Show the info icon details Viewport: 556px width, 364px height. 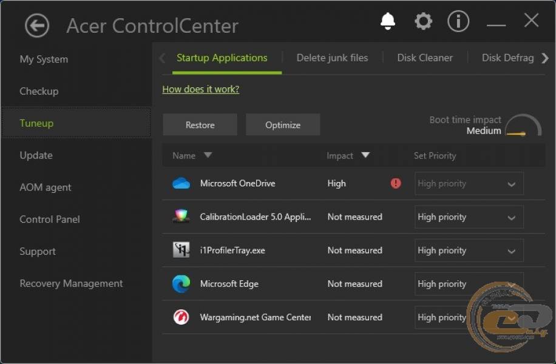pyautogui.click(x=458, y=21)
